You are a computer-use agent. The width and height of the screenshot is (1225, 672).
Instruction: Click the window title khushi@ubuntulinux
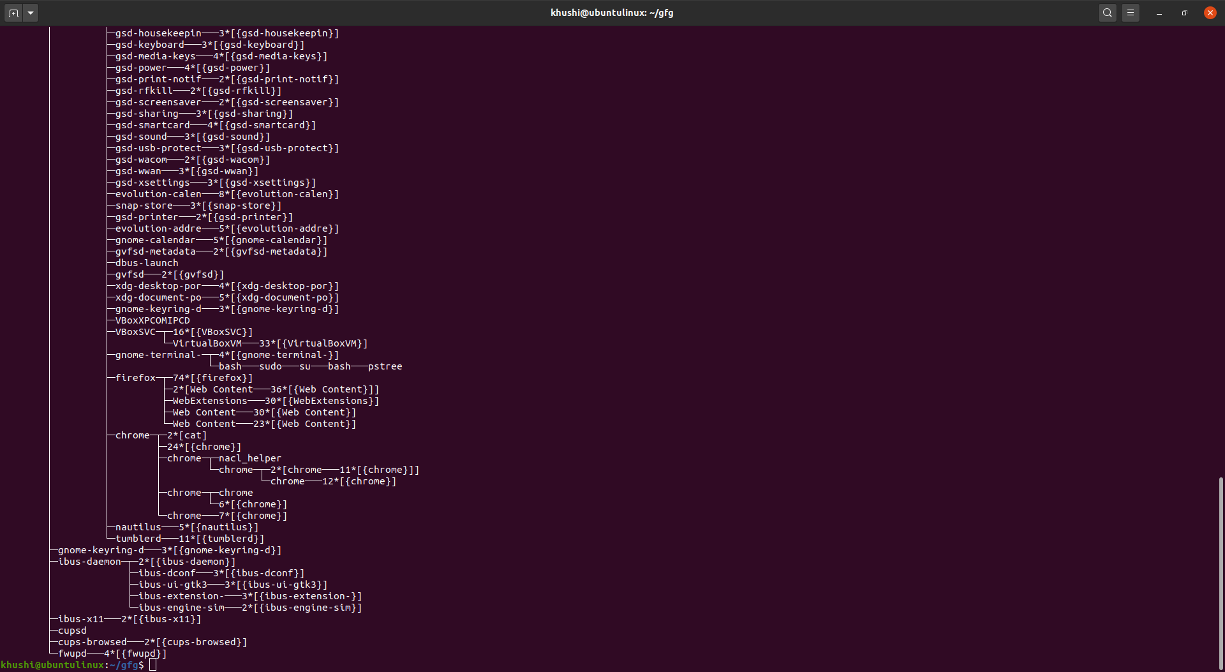click(612, 13)
